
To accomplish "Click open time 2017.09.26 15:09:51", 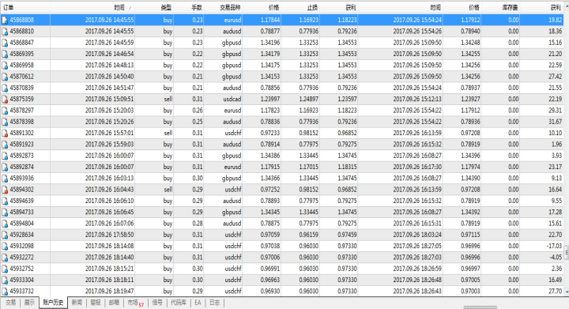I will click(109, 99).
